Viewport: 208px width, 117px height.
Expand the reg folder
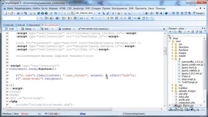click(172, 85)
